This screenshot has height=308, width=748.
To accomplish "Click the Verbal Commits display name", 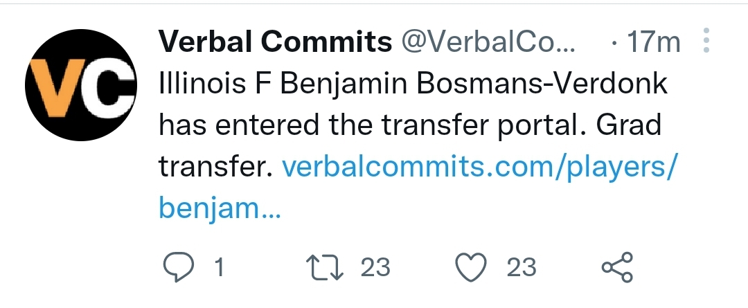I will click(276, 43).
